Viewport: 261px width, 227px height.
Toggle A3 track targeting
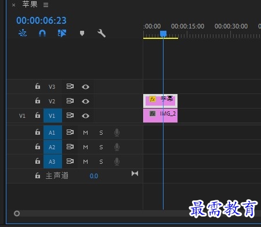point(53,161)
